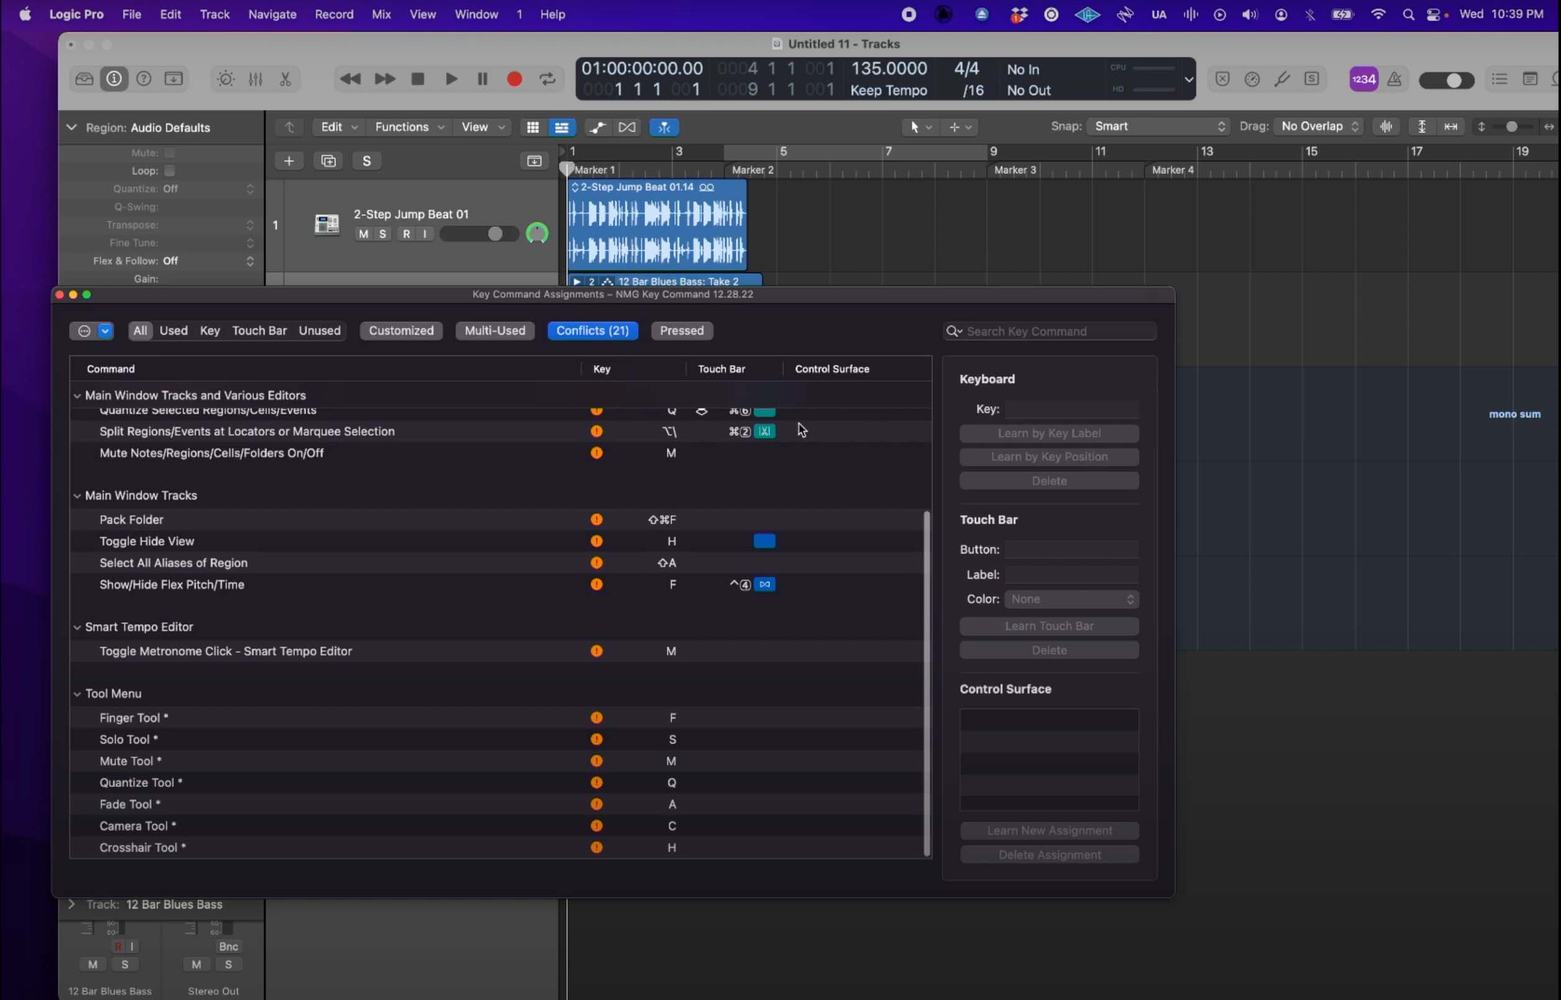Click the Pressed button
This screenshot has width=1561, height=1000.
point(682,330)
